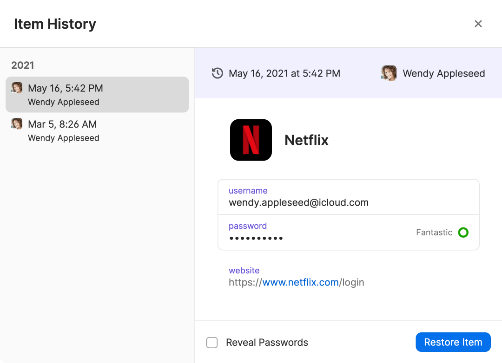Click the website field label
The height and width of the screenshot is (363, 502).
(244, 271)
